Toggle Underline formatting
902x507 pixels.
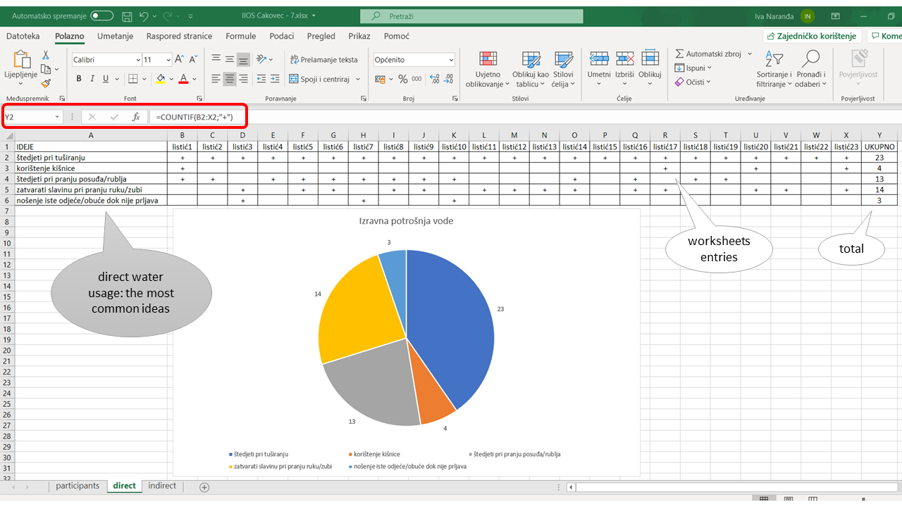106,79
